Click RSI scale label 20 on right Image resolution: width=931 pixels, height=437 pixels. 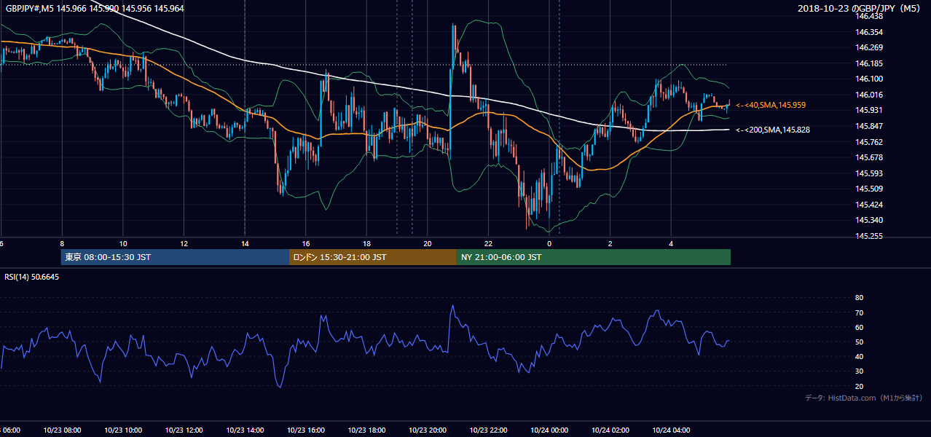(859, 386)
